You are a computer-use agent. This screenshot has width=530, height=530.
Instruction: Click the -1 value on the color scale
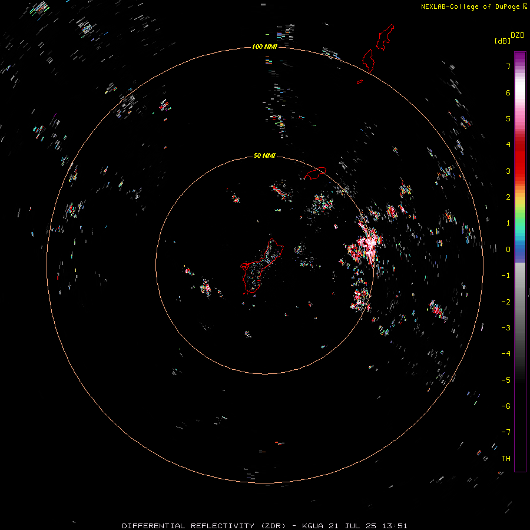(506, 276)
